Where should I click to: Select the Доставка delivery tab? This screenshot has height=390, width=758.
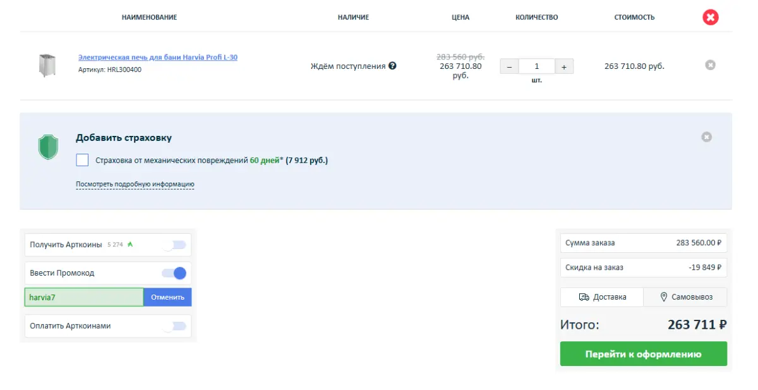coord(602,297)
